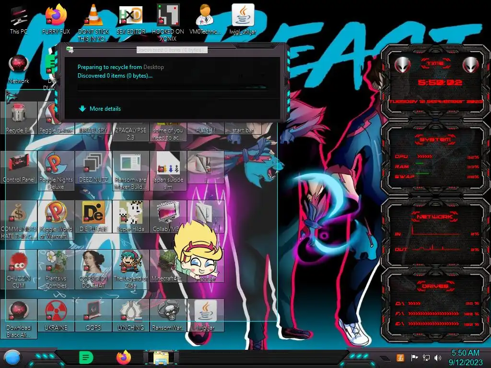Image resolution: width=491 pixels, height=368 pixels.
Task: Open the OOPS desktop icon in bottom row
Action: [x=94, y=315]
